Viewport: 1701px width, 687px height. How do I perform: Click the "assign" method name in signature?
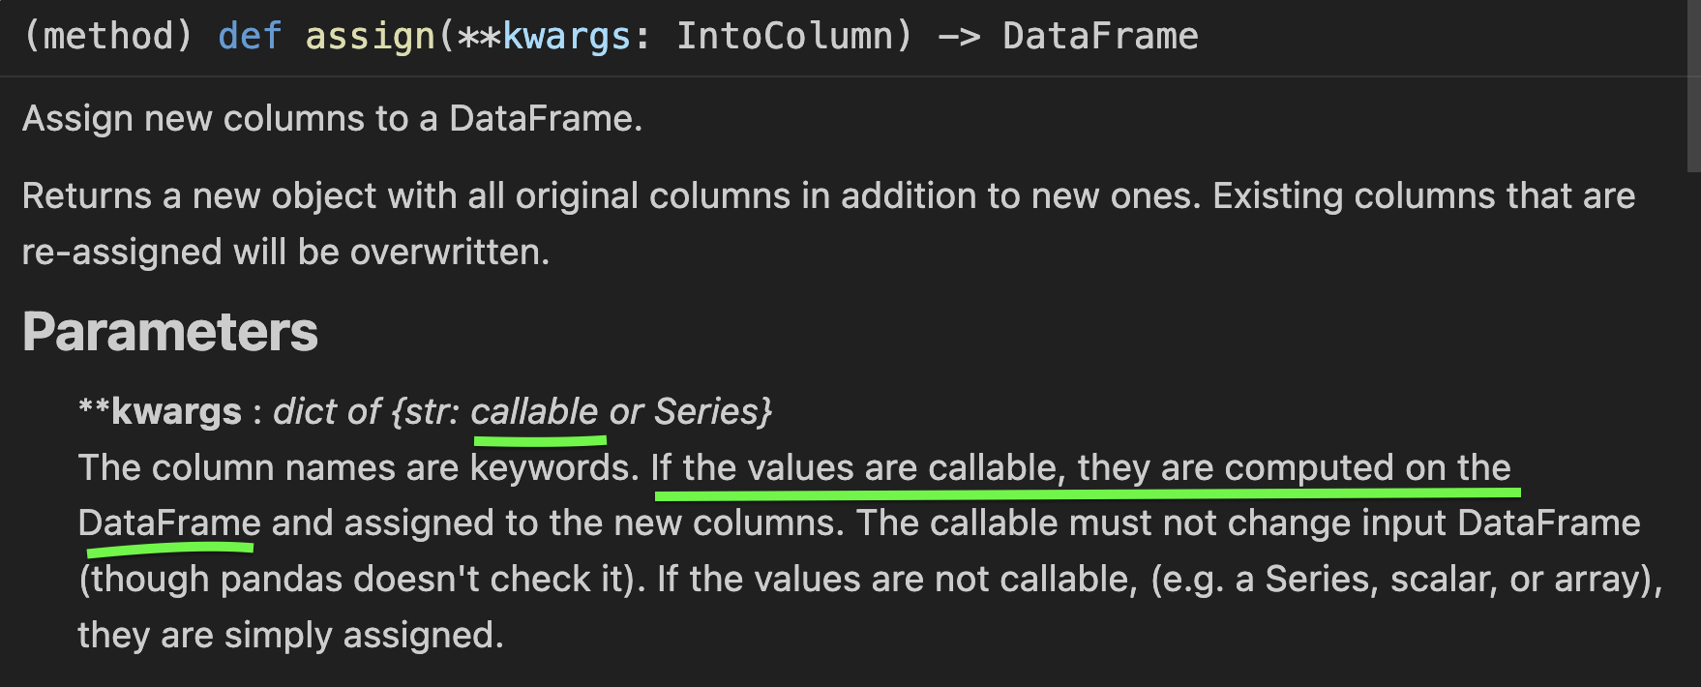[x=370, y=37]
